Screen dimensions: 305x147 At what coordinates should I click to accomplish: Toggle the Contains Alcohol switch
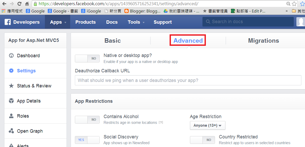[x=87, y=120]
